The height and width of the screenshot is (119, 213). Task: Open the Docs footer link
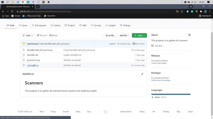[89, 112]
